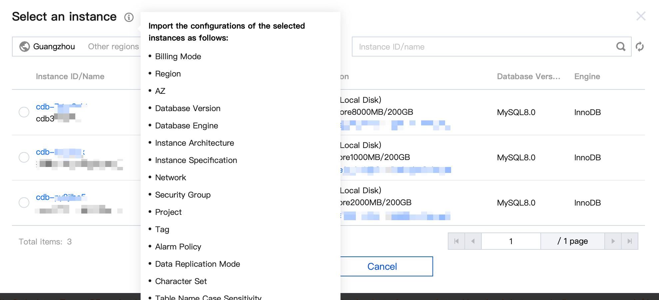Go to first page arrow
Screen dimensions: 659x300
[456, 241]
